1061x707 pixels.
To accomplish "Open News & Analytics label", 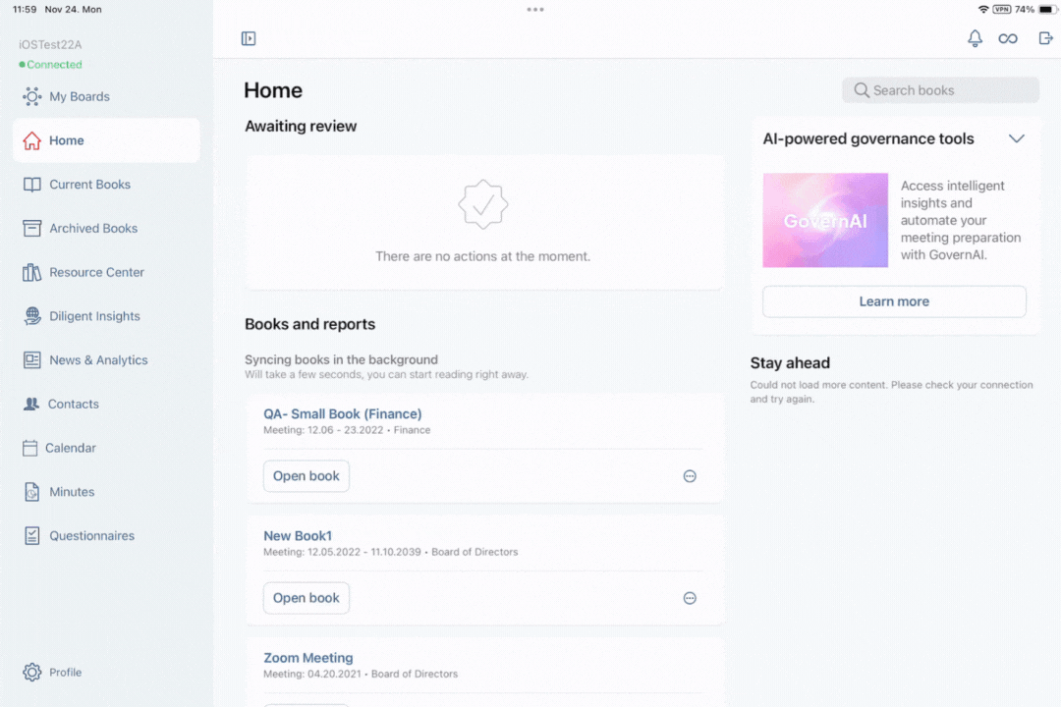I will pyautogui.click(x=98, y=360).
